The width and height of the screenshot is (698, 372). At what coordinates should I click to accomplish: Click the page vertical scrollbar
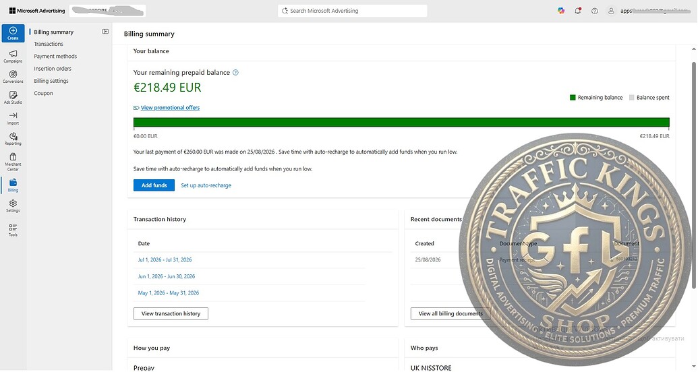pos(693,176)
